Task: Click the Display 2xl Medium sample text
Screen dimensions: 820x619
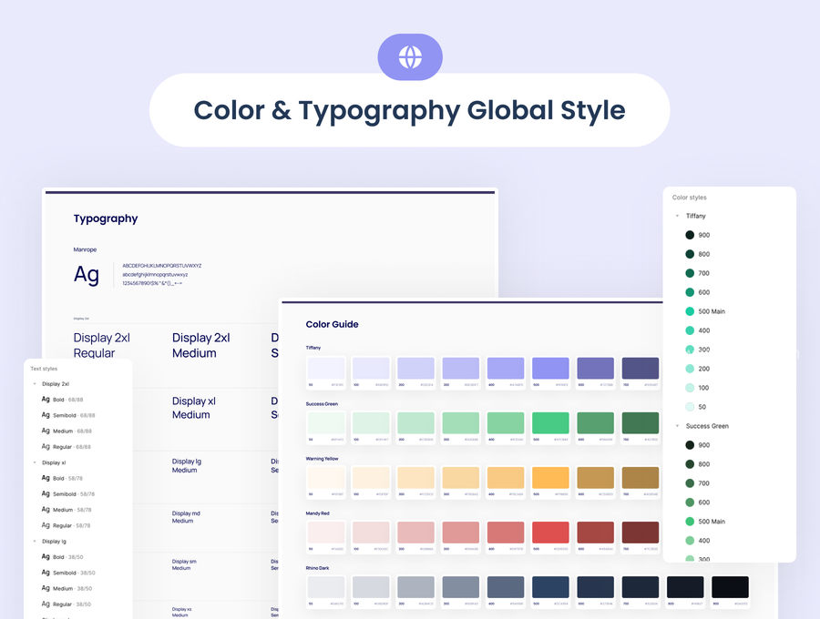Action: pos(200,345)
